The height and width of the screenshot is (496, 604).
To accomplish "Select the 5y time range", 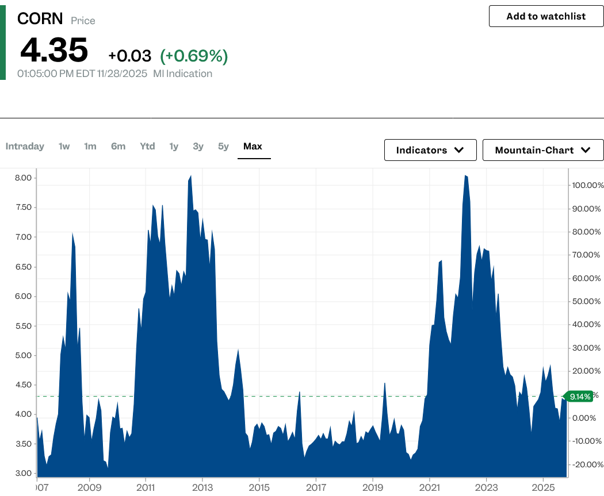I will pyautogui.click(x=223, y=147).
